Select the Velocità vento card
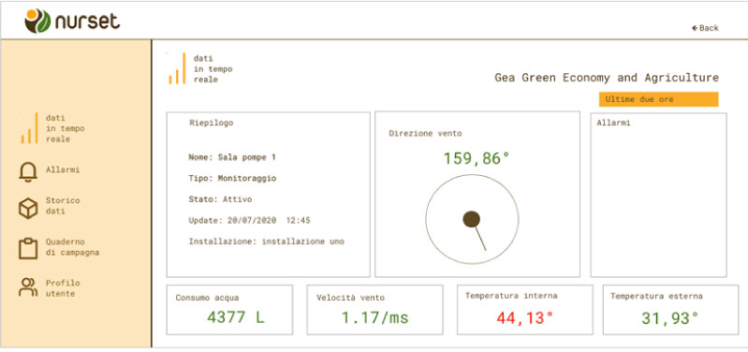The width and height of the screenshot is (748, 352). coord(375,310)
